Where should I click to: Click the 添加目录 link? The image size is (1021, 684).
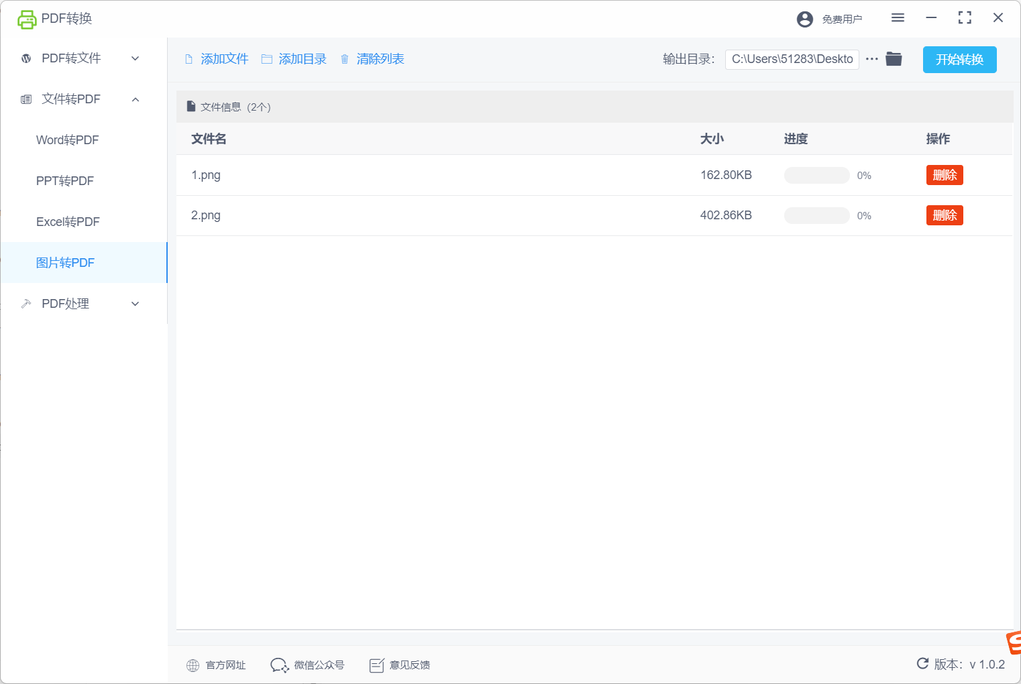pos(303,59)
